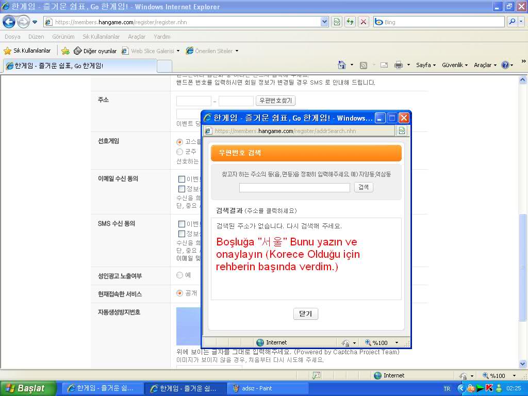Open the Diğer oyunlar favorite link

[x=95, y=51]
